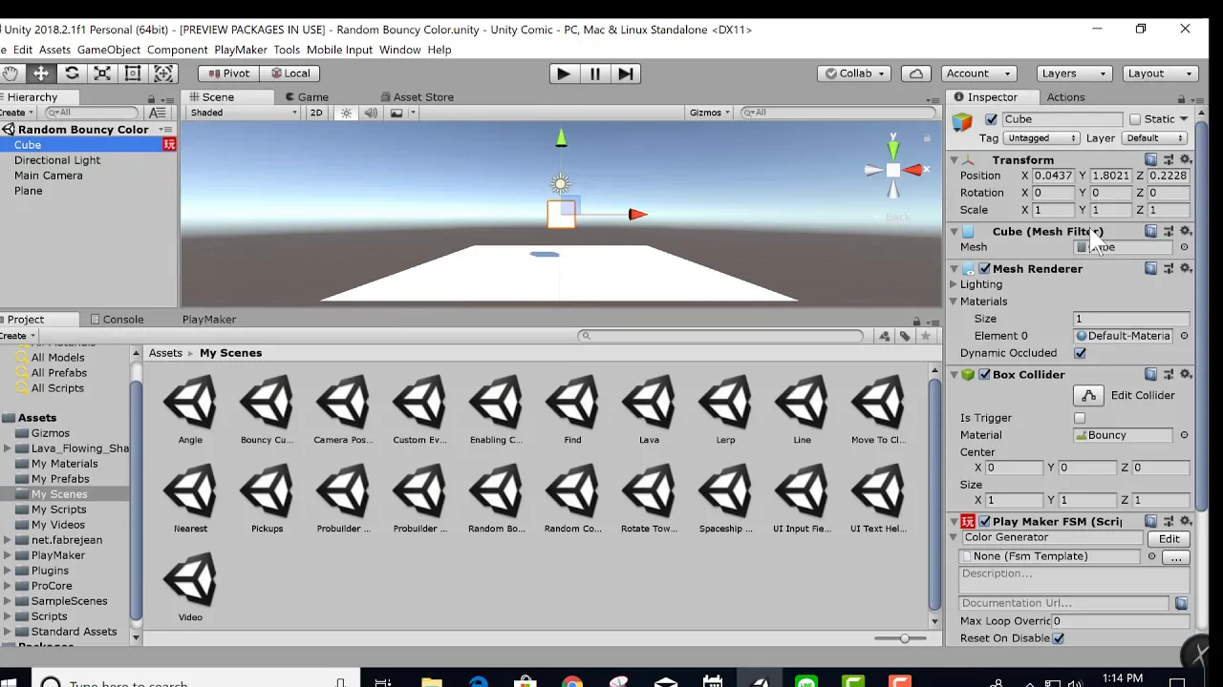Open Transform component settings gear
This screenshot has height=687, width=1223.
click(1186, 160)
